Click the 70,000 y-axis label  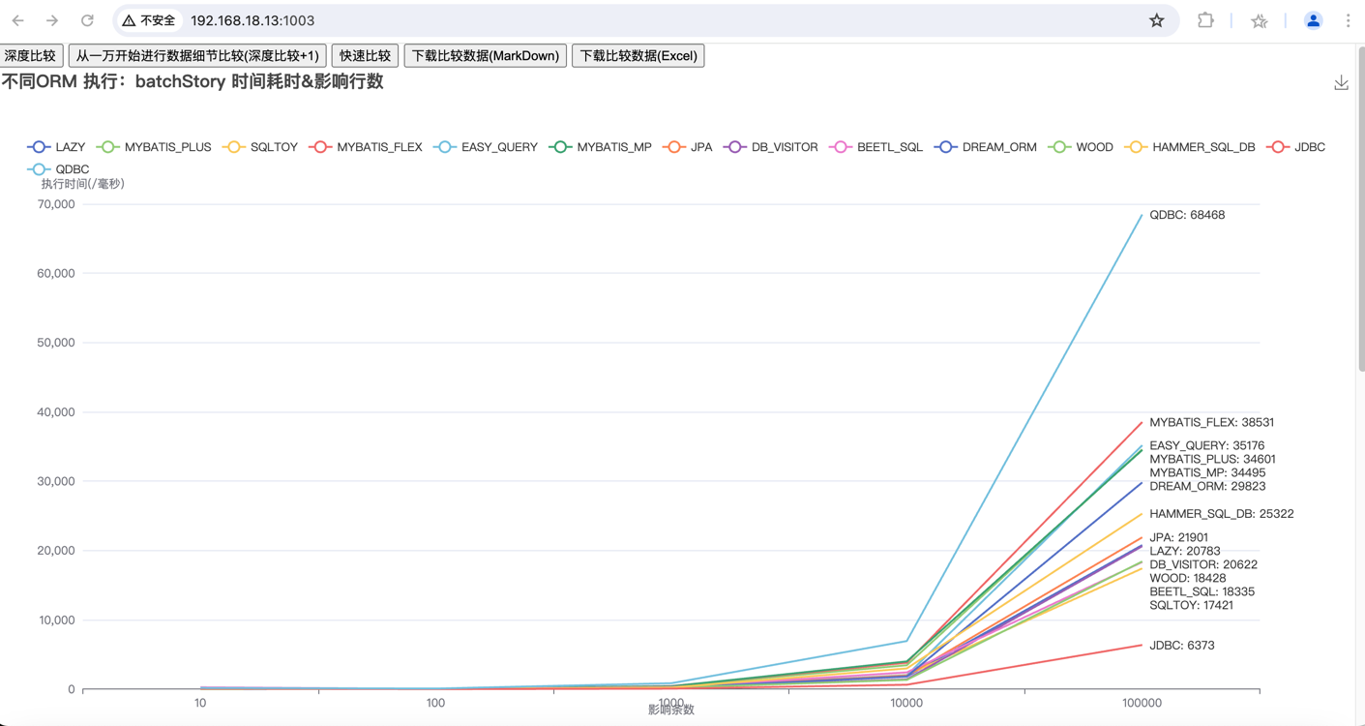coord(55,204)
